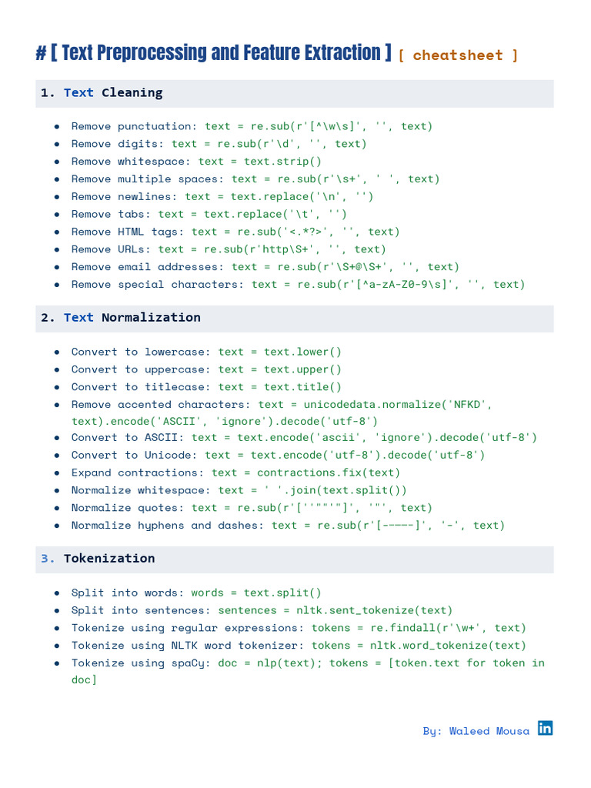Click the "Tokenize using spaCy" bullet line
This screenshot has width=591, height=788.
308,663
